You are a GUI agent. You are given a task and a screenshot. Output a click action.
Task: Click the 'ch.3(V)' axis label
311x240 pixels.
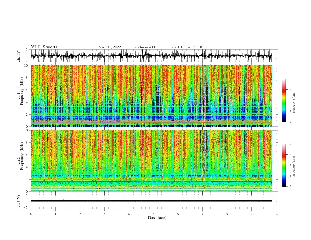pyautogui.click(x=18, y=201)
